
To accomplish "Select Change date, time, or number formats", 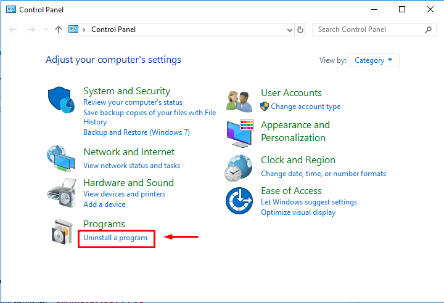I will point(323,174).
